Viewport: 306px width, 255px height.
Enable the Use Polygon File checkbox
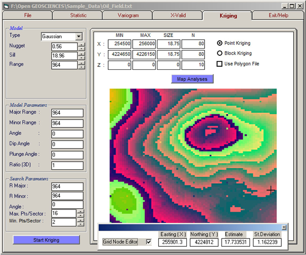pos(219,64)
